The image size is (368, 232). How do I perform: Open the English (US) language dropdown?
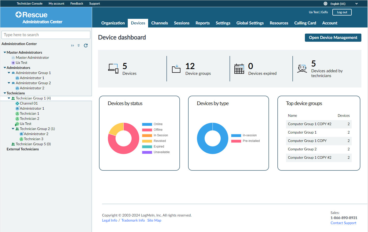click(356, 3)
